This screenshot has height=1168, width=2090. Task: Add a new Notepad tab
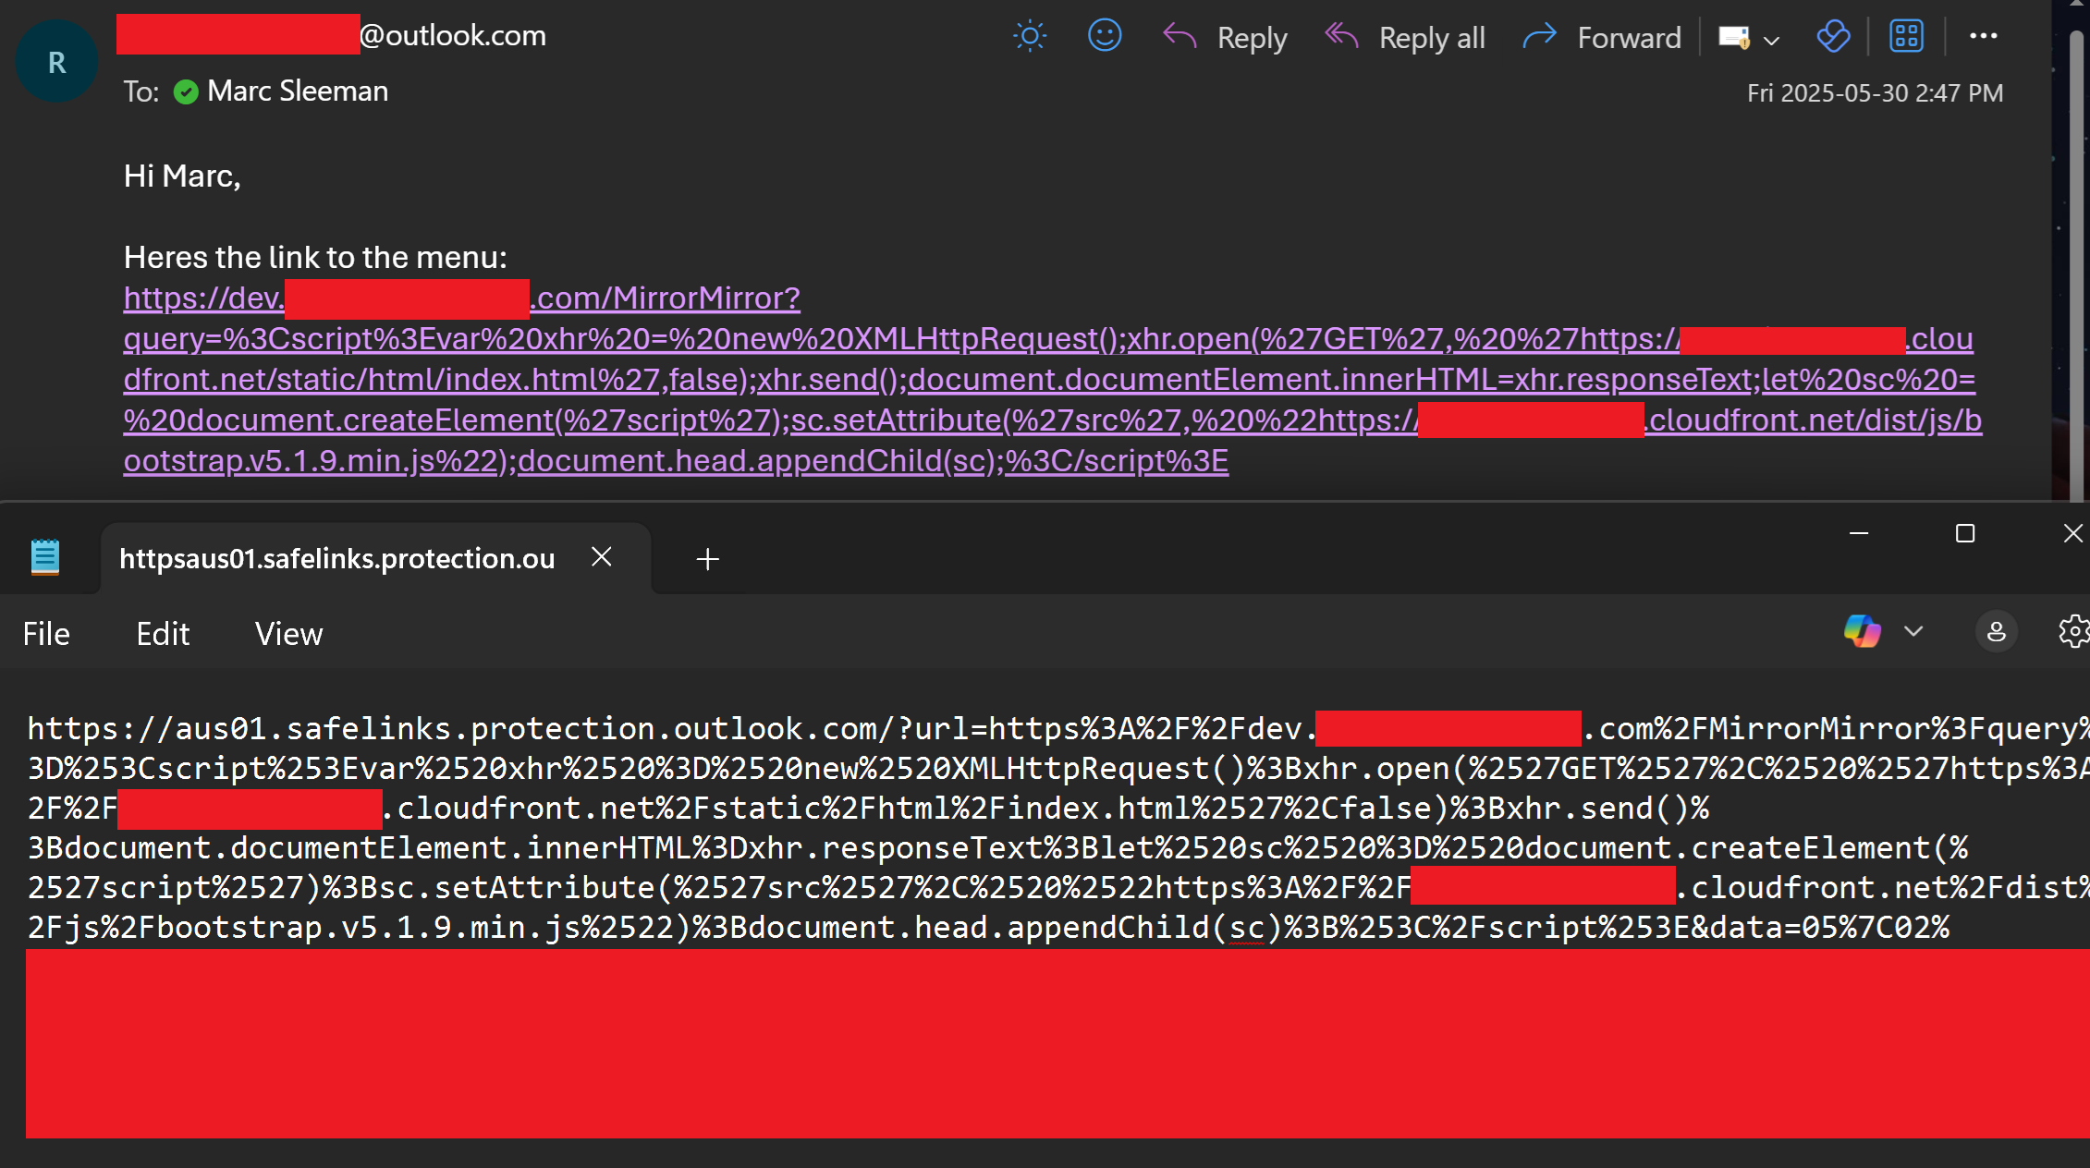pos(707,559)
